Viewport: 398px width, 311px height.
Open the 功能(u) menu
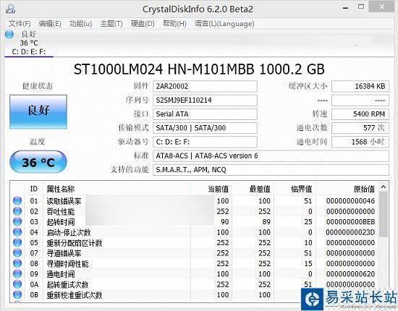point(81,24)
